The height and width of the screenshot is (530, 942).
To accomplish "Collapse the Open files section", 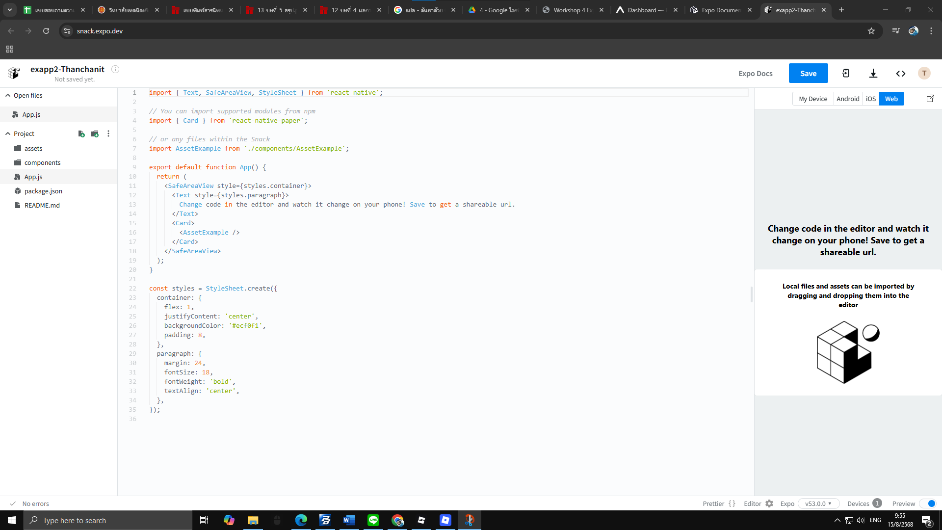I will [x=8, y=96].
